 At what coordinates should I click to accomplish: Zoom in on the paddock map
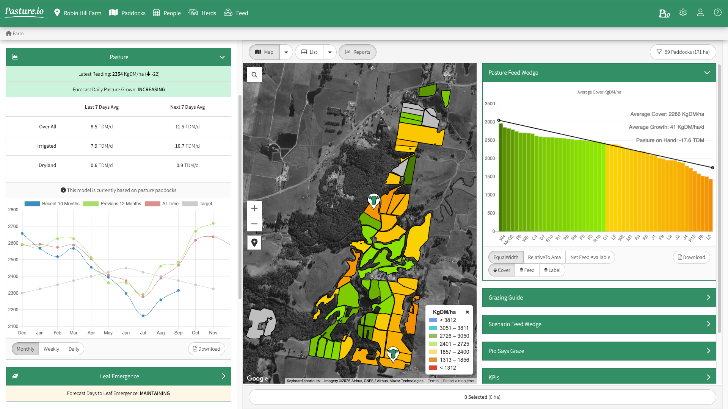(254, 208)
